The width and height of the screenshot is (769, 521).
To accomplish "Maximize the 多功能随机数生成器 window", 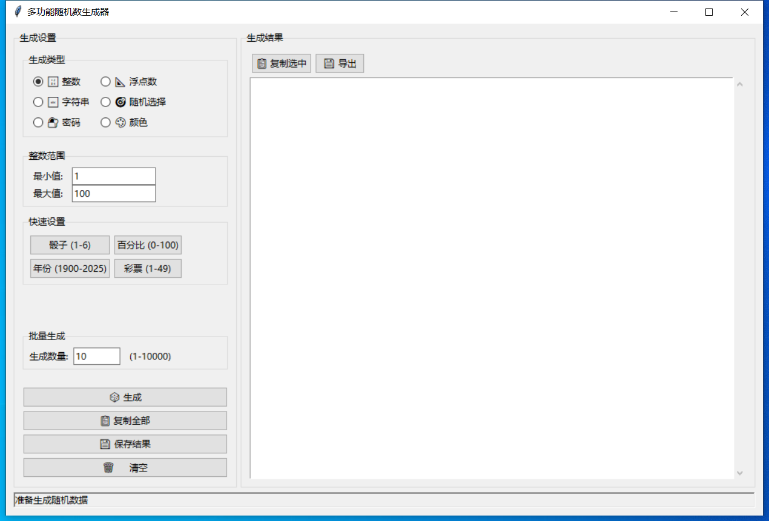I will 709,11.
